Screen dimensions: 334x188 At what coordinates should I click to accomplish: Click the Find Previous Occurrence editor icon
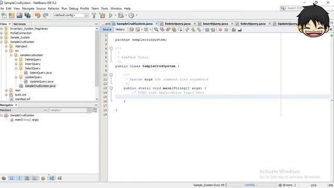point(162,30)
